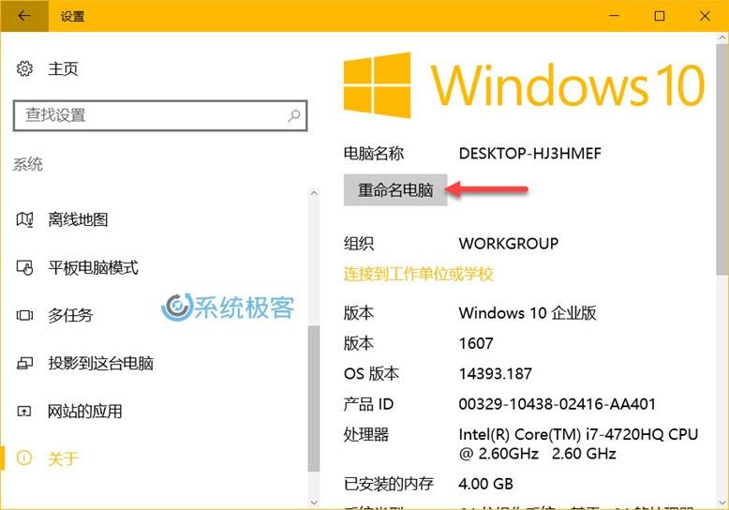Select the Intel Core i7-4720HQ processor text
729x510 pixels.
578,444
